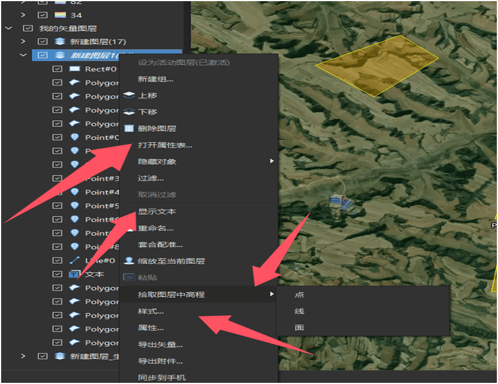Click the 设为活动图层(已激活) entry
Image resolution: width=498 pixels, height=384 pixels.
183,62
